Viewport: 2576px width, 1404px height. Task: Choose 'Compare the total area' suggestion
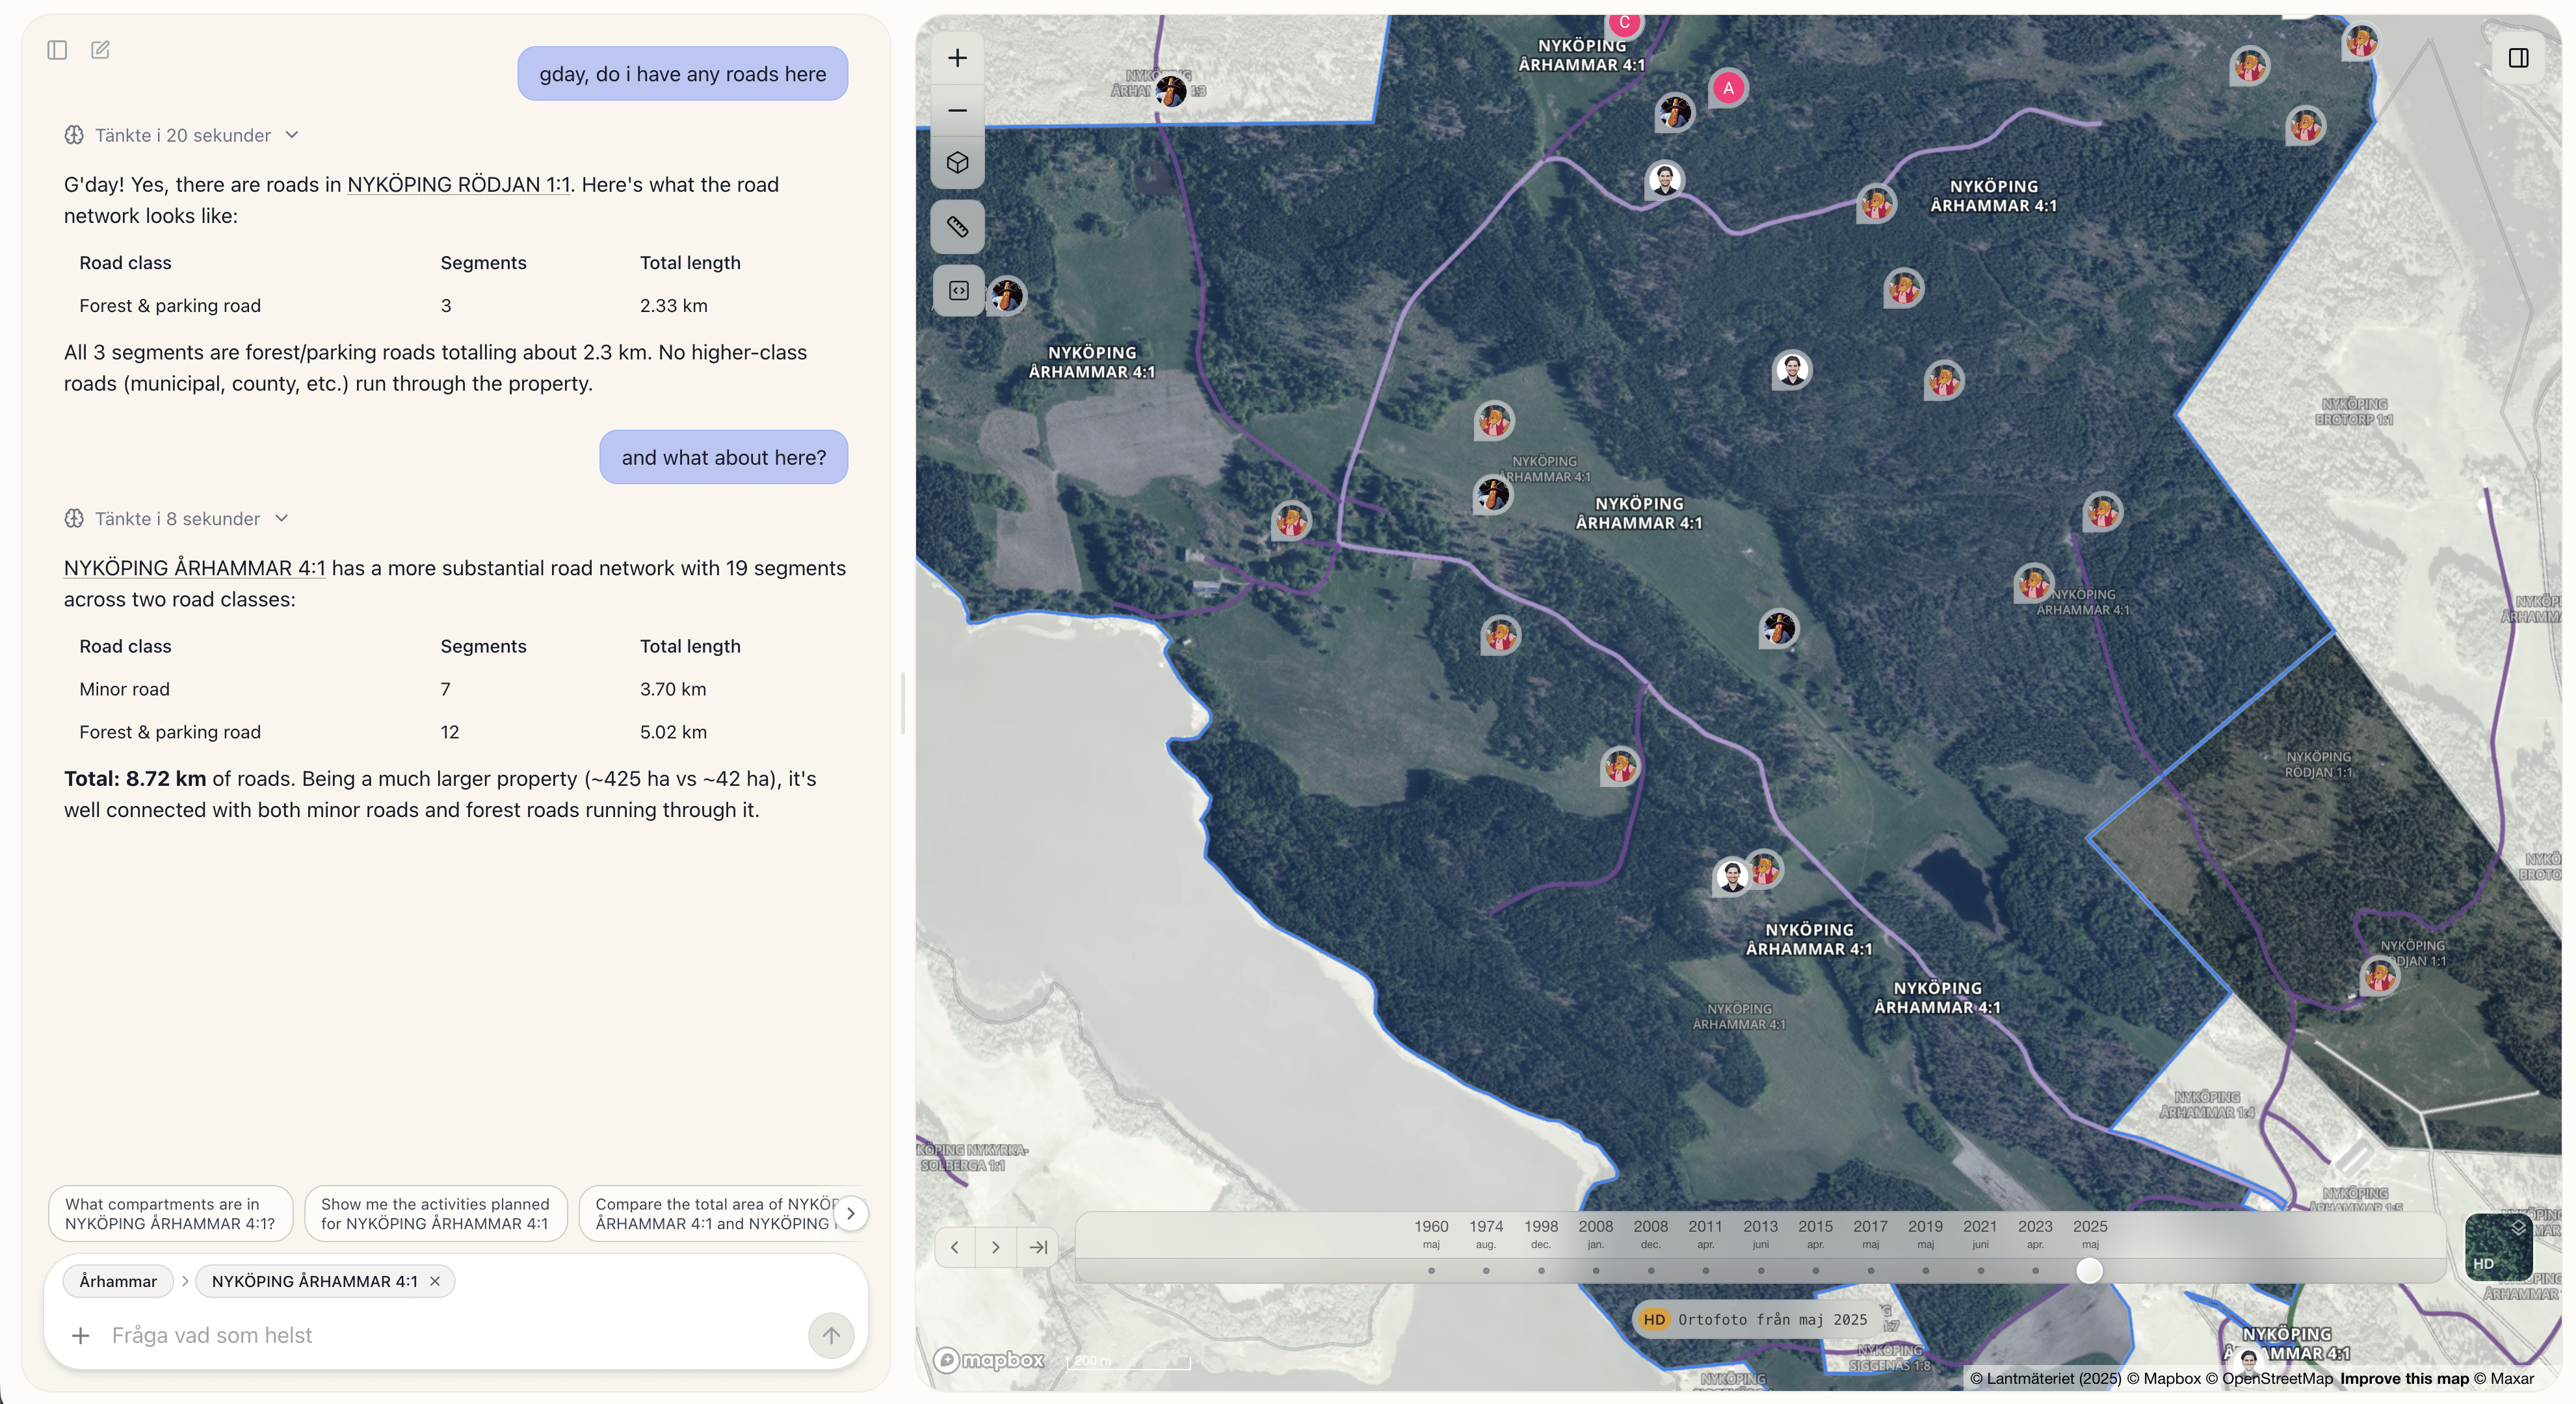tap(716, 1213)
